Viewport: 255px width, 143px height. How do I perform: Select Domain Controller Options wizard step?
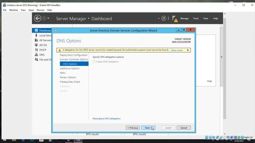tap(74, 60)
